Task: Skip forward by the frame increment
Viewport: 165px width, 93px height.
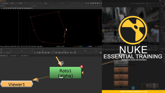Action: point(75,53)
